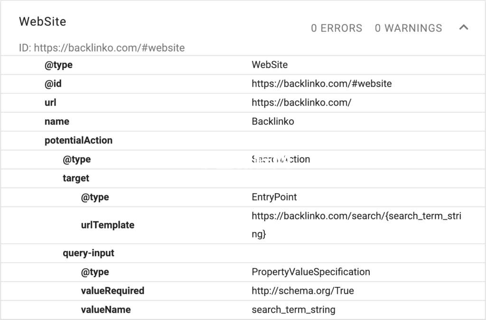Click the http://schema.org/True value
Screen dimensions: 486x320
tap(303, 291)
